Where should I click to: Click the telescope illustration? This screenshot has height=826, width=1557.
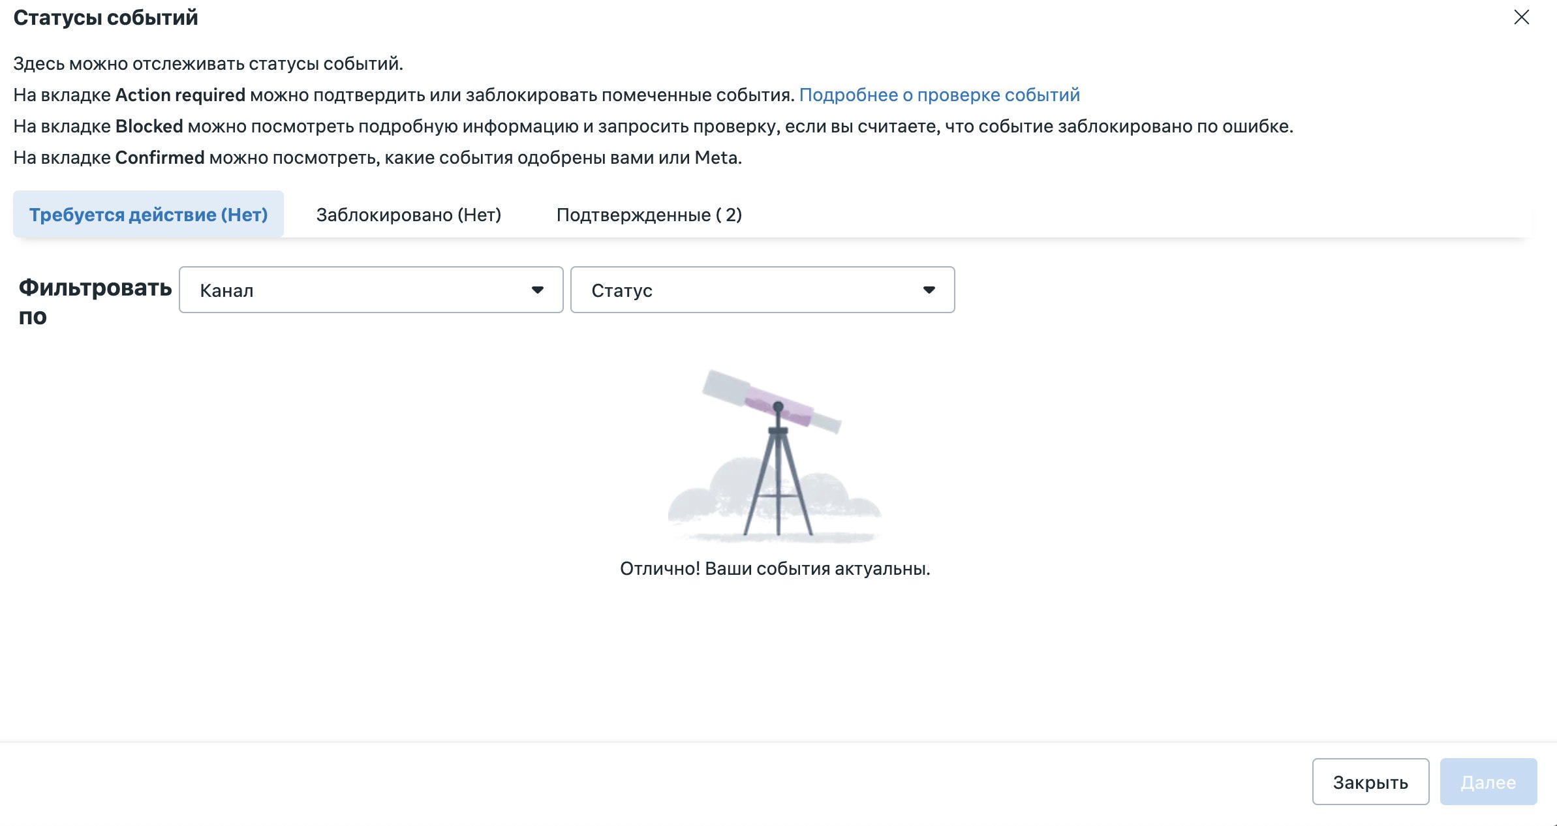pos(775,455)
